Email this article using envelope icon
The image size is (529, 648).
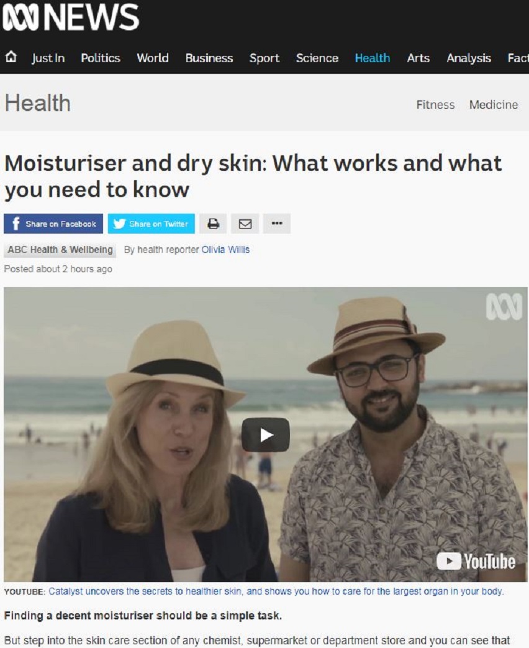click(x=245, y=224)
